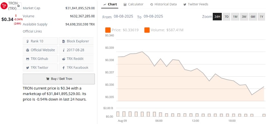This screenshot has width=266, height=124.
Task: Select the 24H zoom range
Action: coord(217,17)
